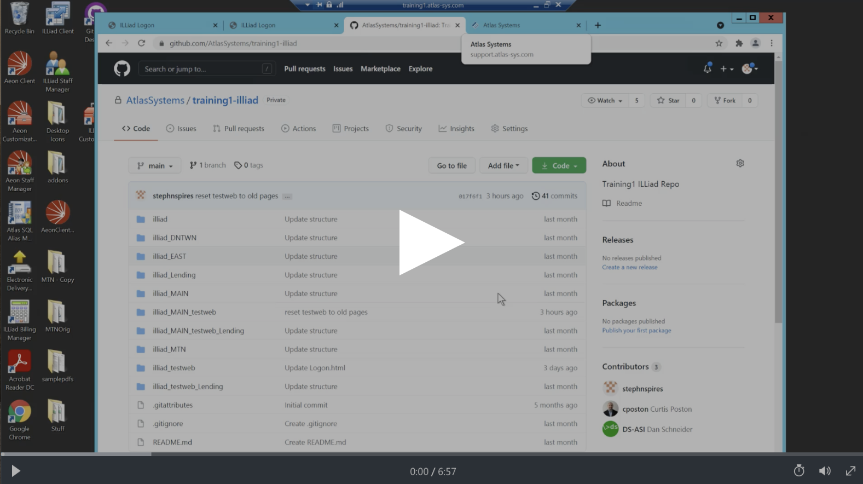Switch to the Insights tab
863x484 pixels.
pos(456,129)
